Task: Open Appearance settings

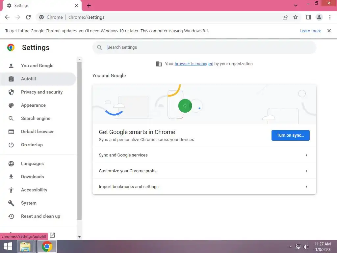Action: click(x=38, y=105)
